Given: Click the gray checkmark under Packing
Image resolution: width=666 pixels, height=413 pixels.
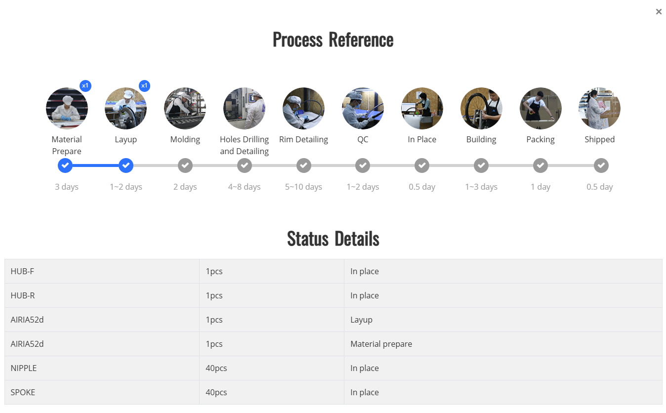Looking at the screenshot, I should pyautogui.click(x=541, y=165).
